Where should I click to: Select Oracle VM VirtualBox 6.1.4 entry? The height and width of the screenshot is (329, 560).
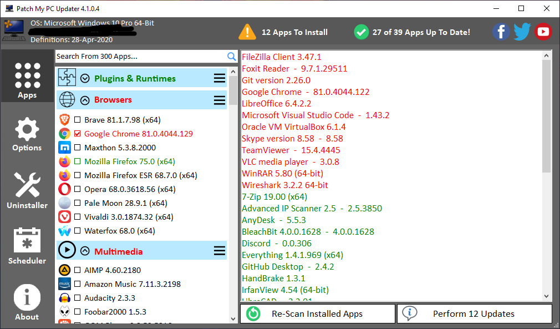click(293, 127)
